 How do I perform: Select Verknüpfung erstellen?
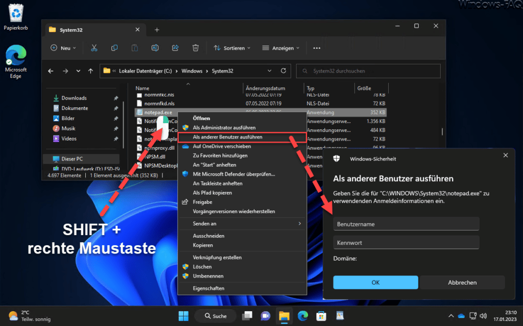click(x=243, y=257)
